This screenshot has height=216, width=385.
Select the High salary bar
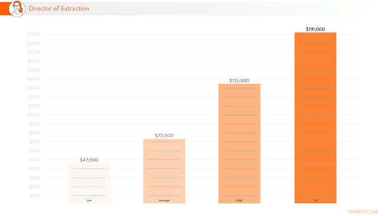[239, 144]
